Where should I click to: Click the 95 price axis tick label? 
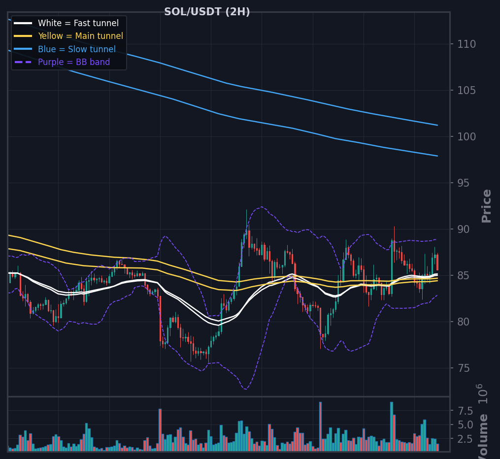coord(464,183)
